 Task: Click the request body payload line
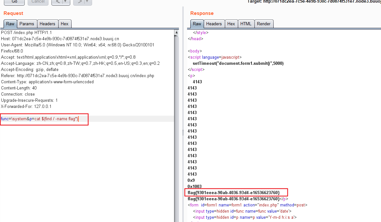(40, 119)
